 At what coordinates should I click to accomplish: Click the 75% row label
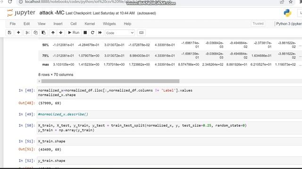(45, 56)
